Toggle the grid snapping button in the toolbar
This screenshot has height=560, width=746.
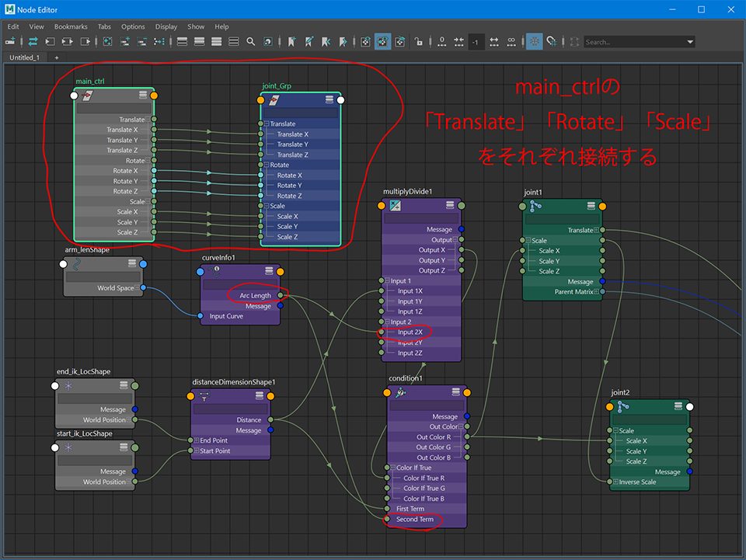(552, 42)
